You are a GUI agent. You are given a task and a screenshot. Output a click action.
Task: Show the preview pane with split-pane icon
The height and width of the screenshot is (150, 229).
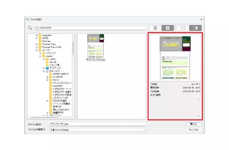[195, 28]
